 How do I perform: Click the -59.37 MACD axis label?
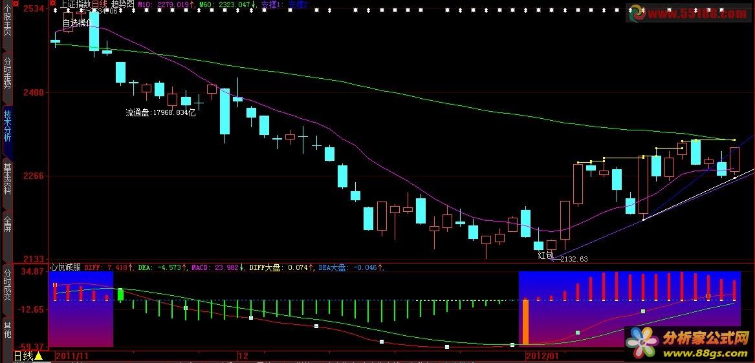pyautogui.click(x=31, y=346)
